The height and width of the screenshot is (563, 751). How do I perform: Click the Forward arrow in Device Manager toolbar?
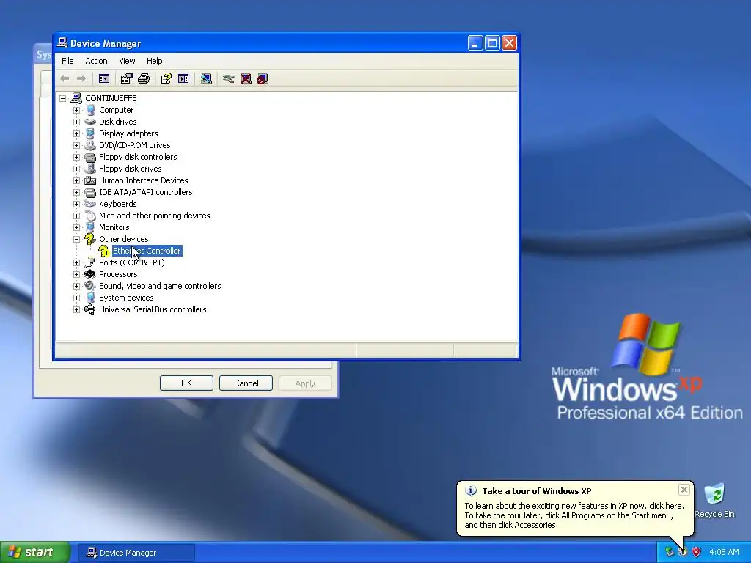tap(81, 78)
